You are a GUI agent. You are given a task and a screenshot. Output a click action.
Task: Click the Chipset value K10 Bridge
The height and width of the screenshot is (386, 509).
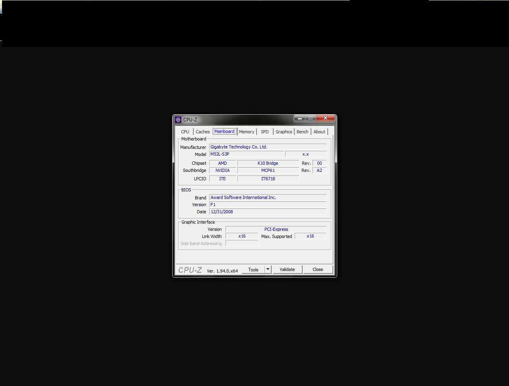pos(268,163)
